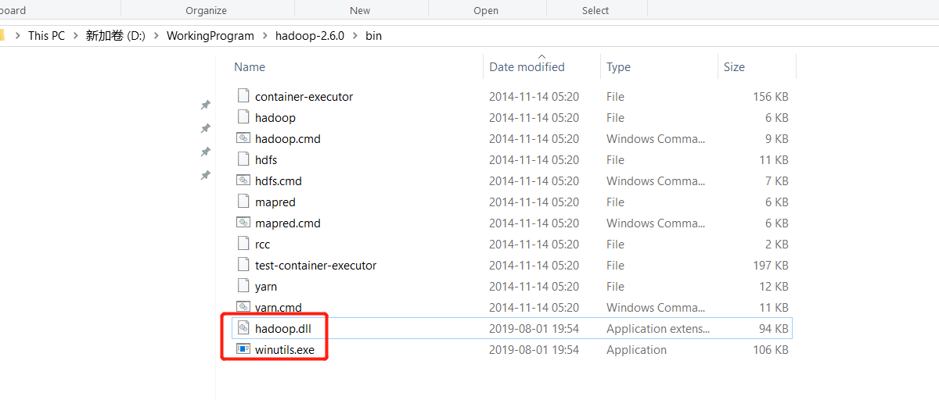Select the mapred file name
Image resolution: width=939 pixels, height=400 pixels.
pyautogui.click(x=275, y=202)
